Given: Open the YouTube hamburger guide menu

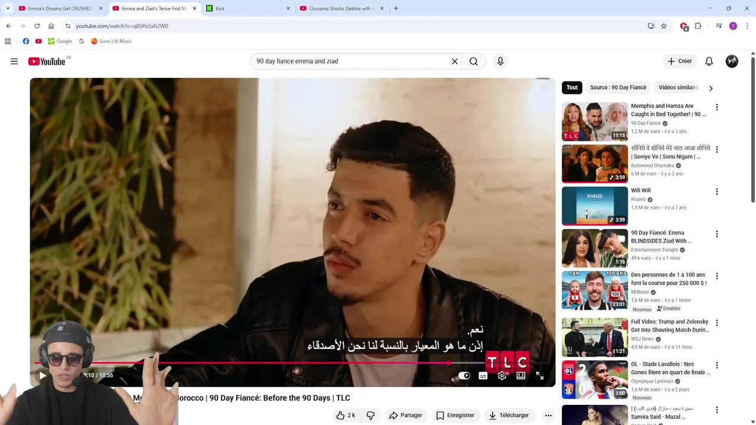Looking at the screenshot, I should [x=14, y=61].
